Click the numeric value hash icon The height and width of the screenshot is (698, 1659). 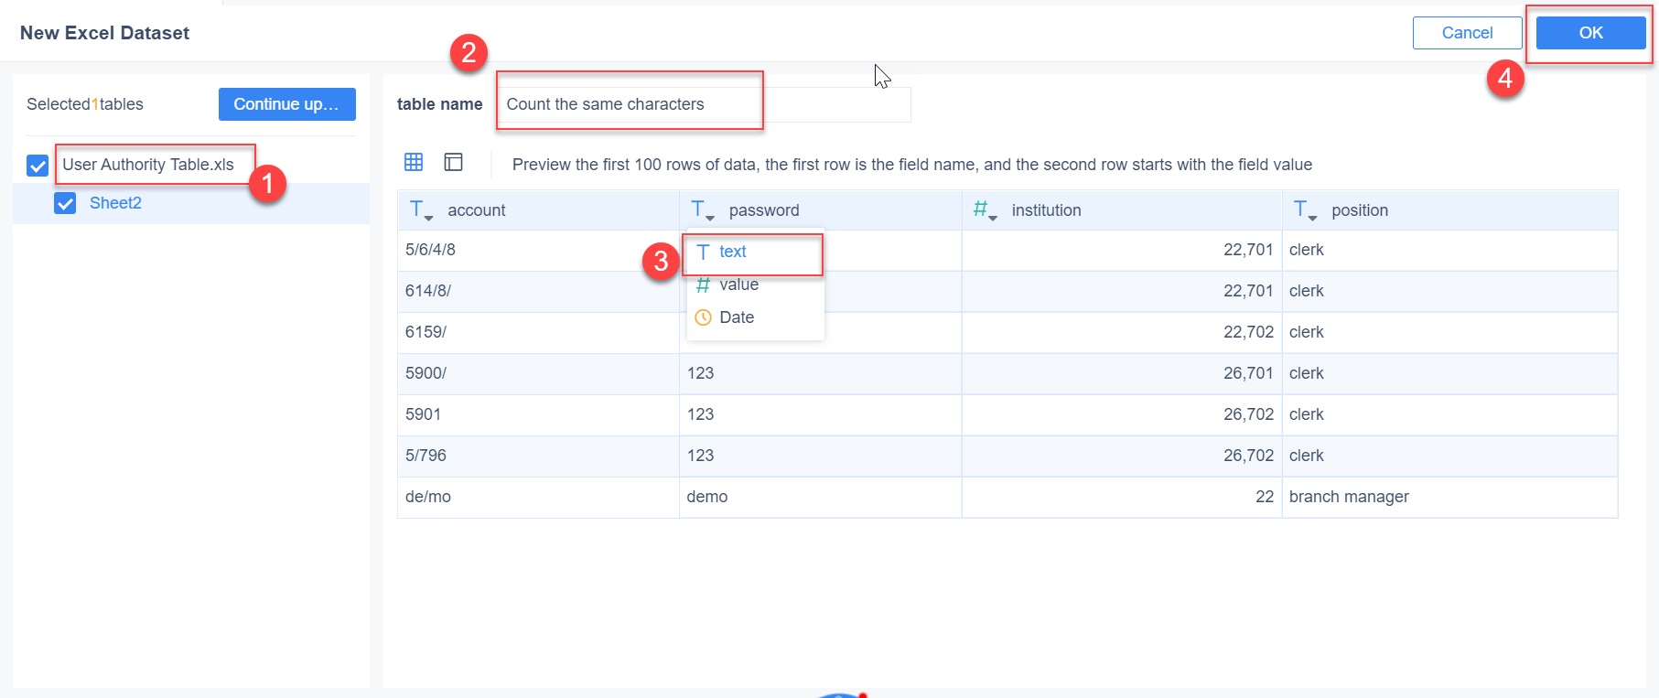point(703,285)
